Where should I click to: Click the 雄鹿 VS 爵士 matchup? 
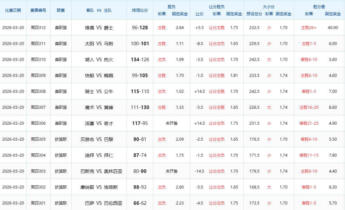(99, 28)
